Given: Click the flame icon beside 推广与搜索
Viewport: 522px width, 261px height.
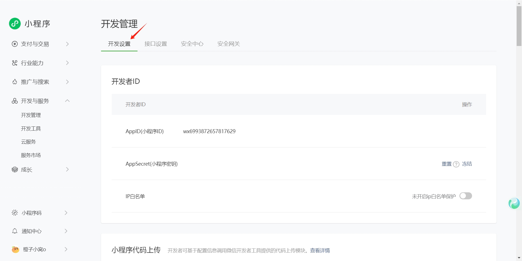Looking at the screenshot, I should pos(15,82).
